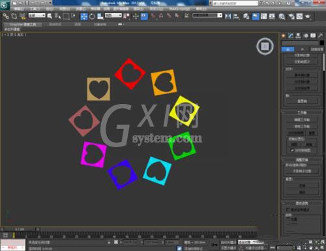Click the ViewCube in the viewport
The height and width of the screenshot is (251, 326).
[x=265, y=46]
